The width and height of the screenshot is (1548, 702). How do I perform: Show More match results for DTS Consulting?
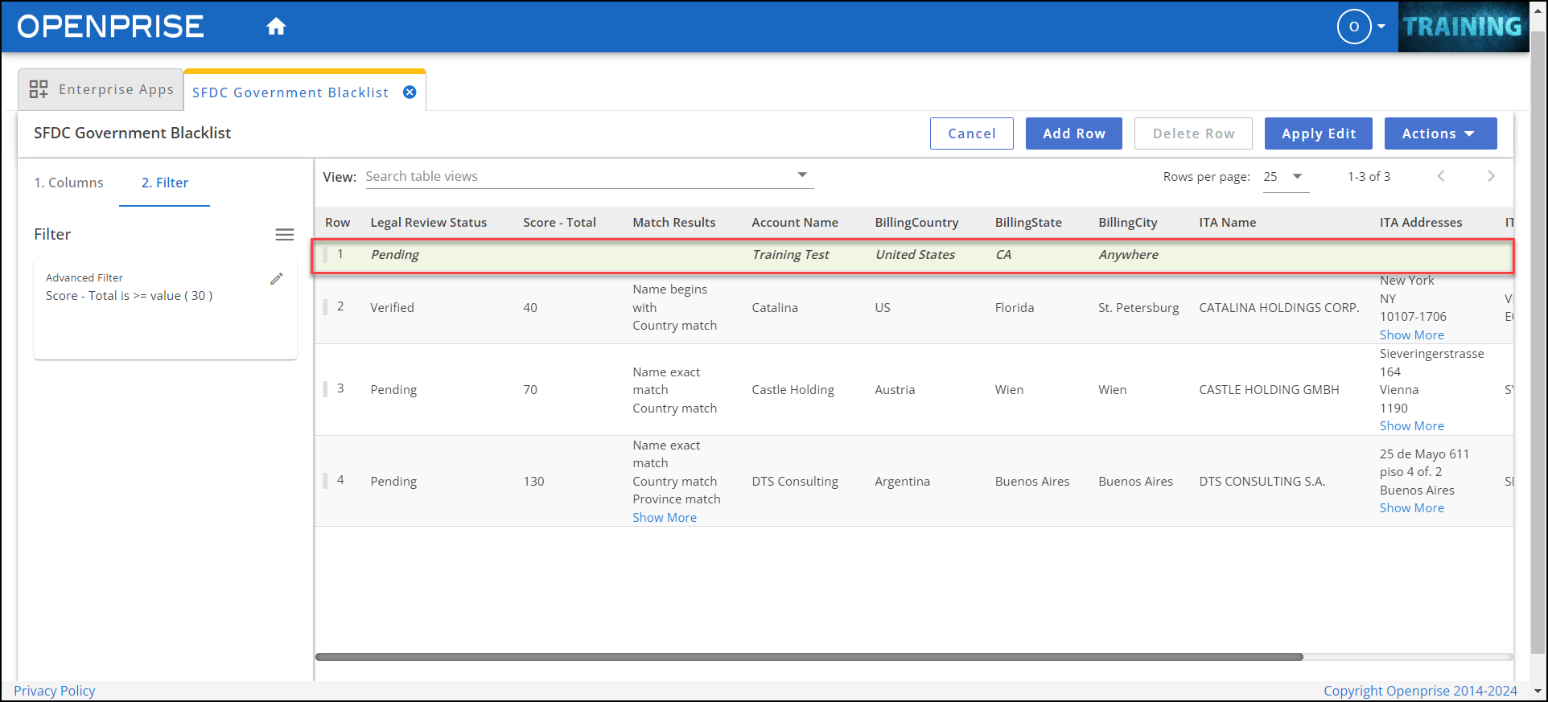pyautogui.click(x=664, y=518)
